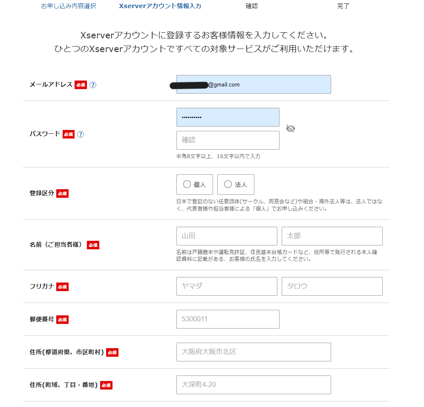
Task: Focus the last name field 山田
Action: tap(227, 236)
